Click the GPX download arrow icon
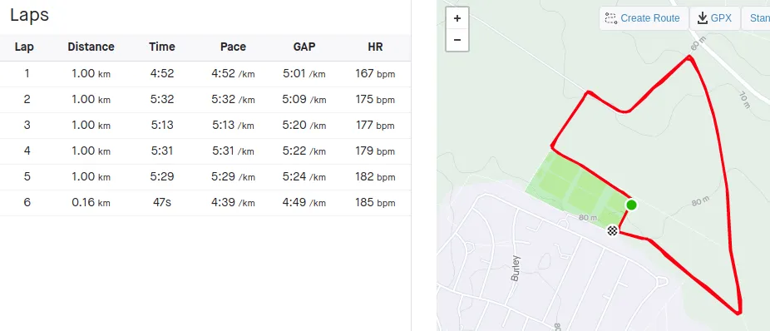The width and height of the screenshot is (770, 331). tap(703, 18)
